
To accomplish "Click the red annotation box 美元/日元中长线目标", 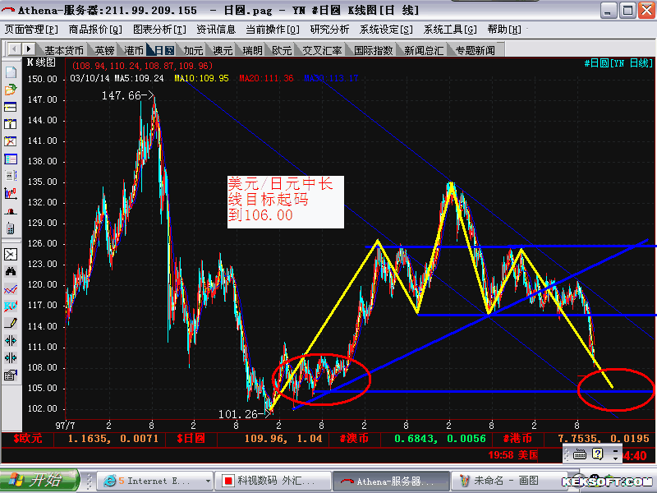I will pyautogui.click(x=285, y=202).
